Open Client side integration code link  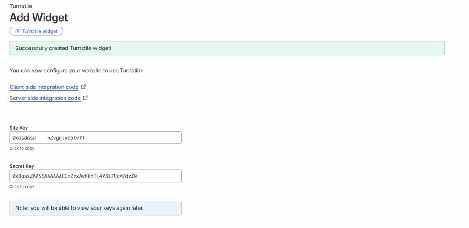[44, 87]
